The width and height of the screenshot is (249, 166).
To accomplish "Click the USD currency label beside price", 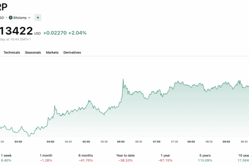I will 37,34.
